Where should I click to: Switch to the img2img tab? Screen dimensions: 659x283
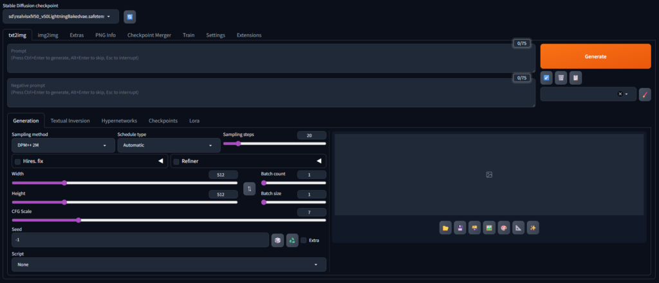tap(48, 35)
